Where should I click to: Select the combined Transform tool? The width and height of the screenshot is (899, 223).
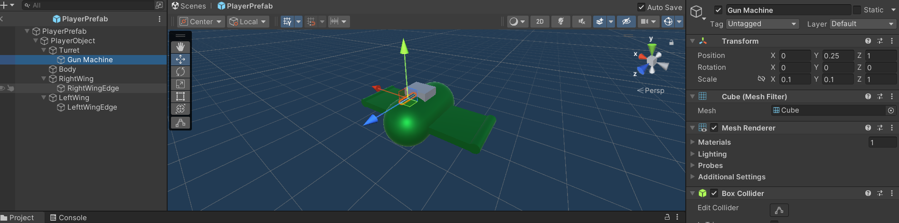(x=180, y=109)
